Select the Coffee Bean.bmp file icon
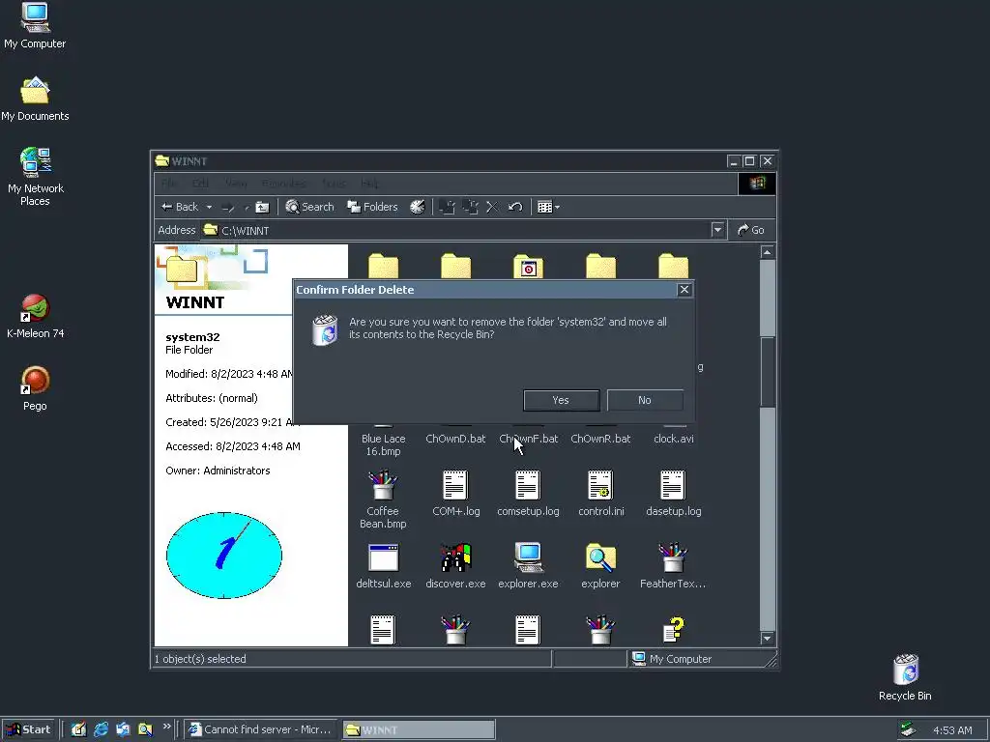The height and width of the screenshot is (742, 990). point(383,485)
